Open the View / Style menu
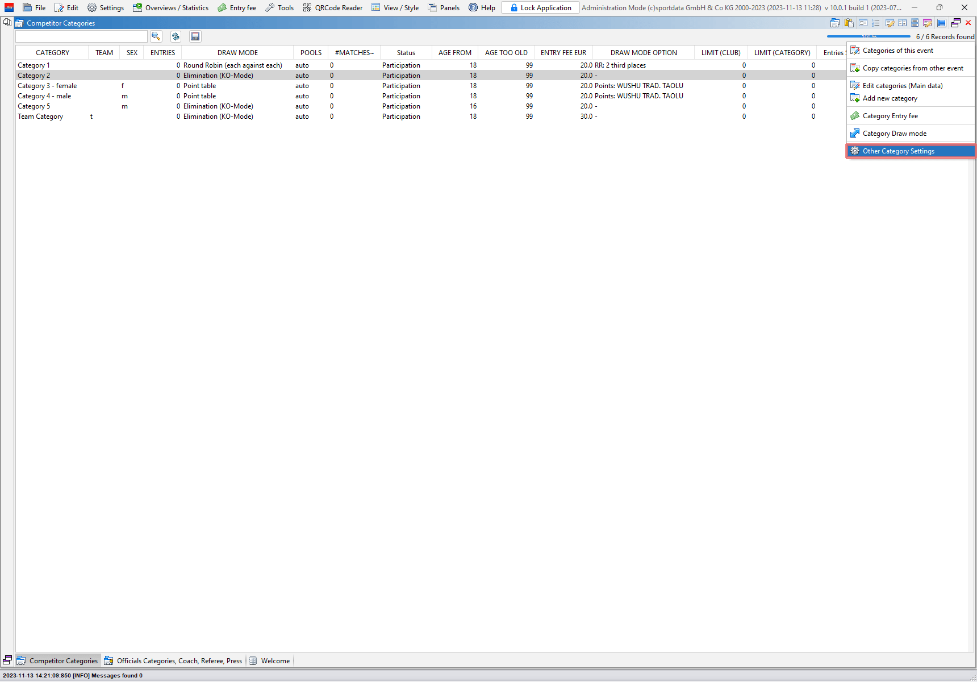977x682 pixels. coord(395,8)
